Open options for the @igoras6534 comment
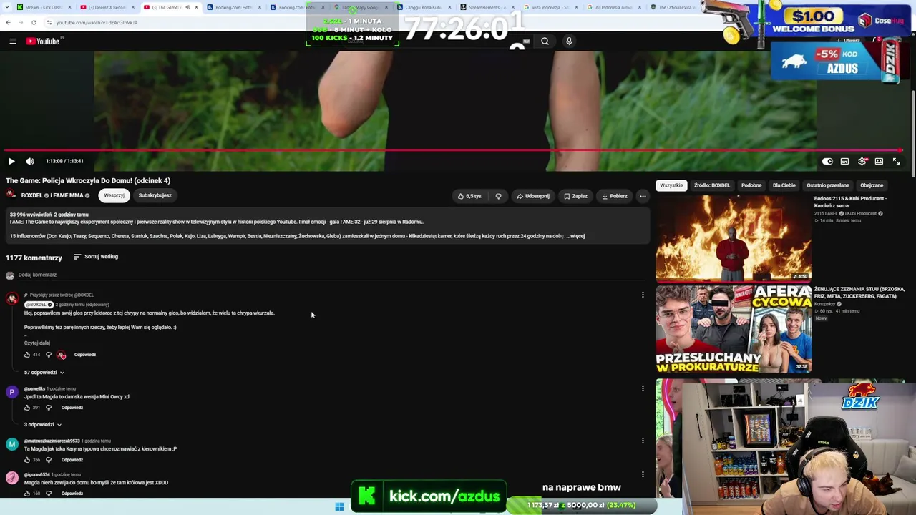The height and width of the screenshot is (515, 916). pyautogui.click(x=643, y=474)
